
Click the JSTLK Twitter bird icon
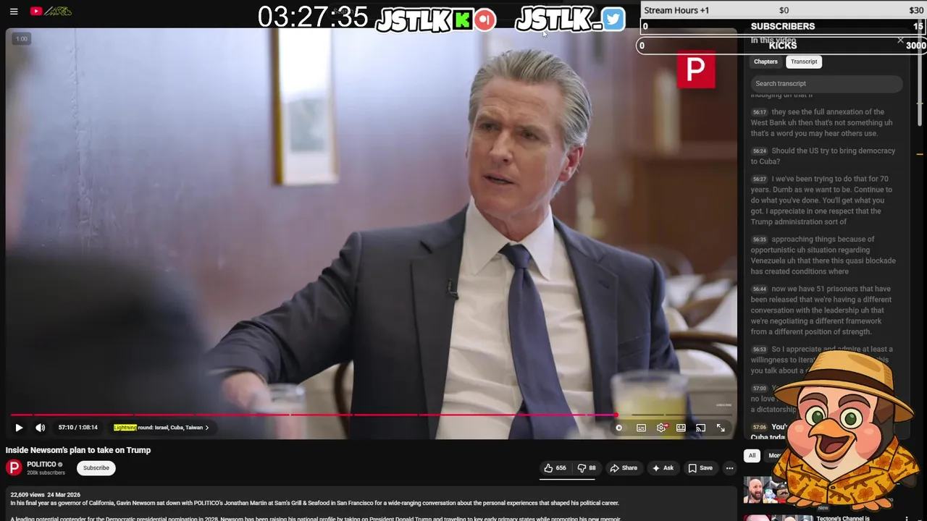click(x=613, y=20)
